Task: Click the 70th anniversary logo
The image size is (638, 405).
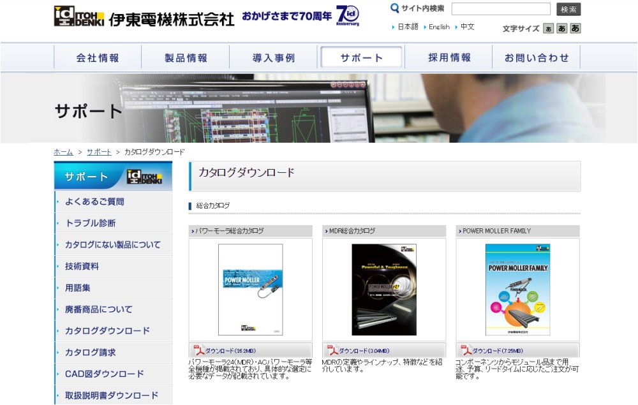Action: pyautogui.click(x=348, y=16)
